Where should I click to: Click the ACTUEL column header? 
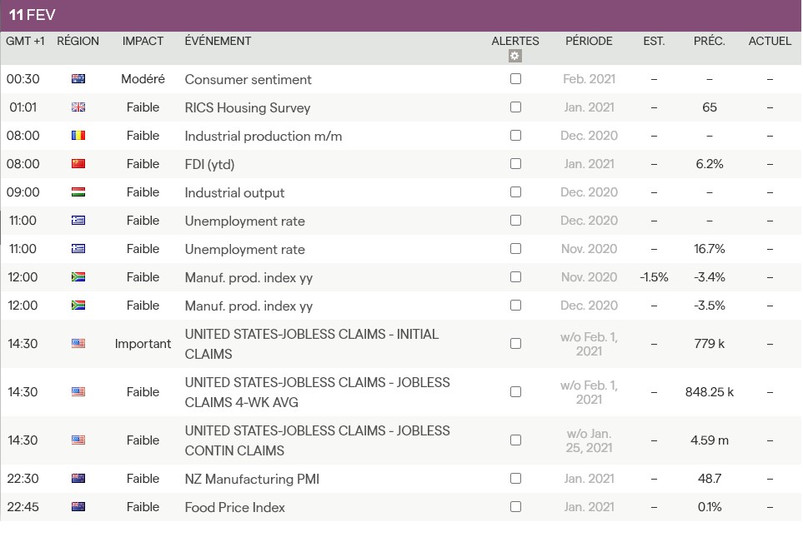tap(770, 41)
